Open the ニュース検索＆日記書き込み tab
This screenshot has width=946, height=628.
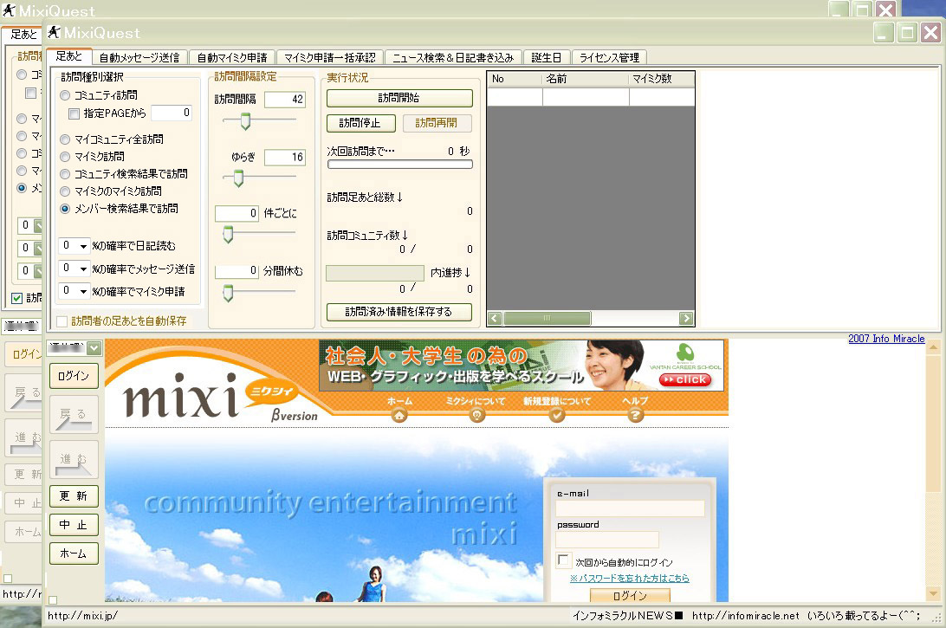(x=452, y=57)
